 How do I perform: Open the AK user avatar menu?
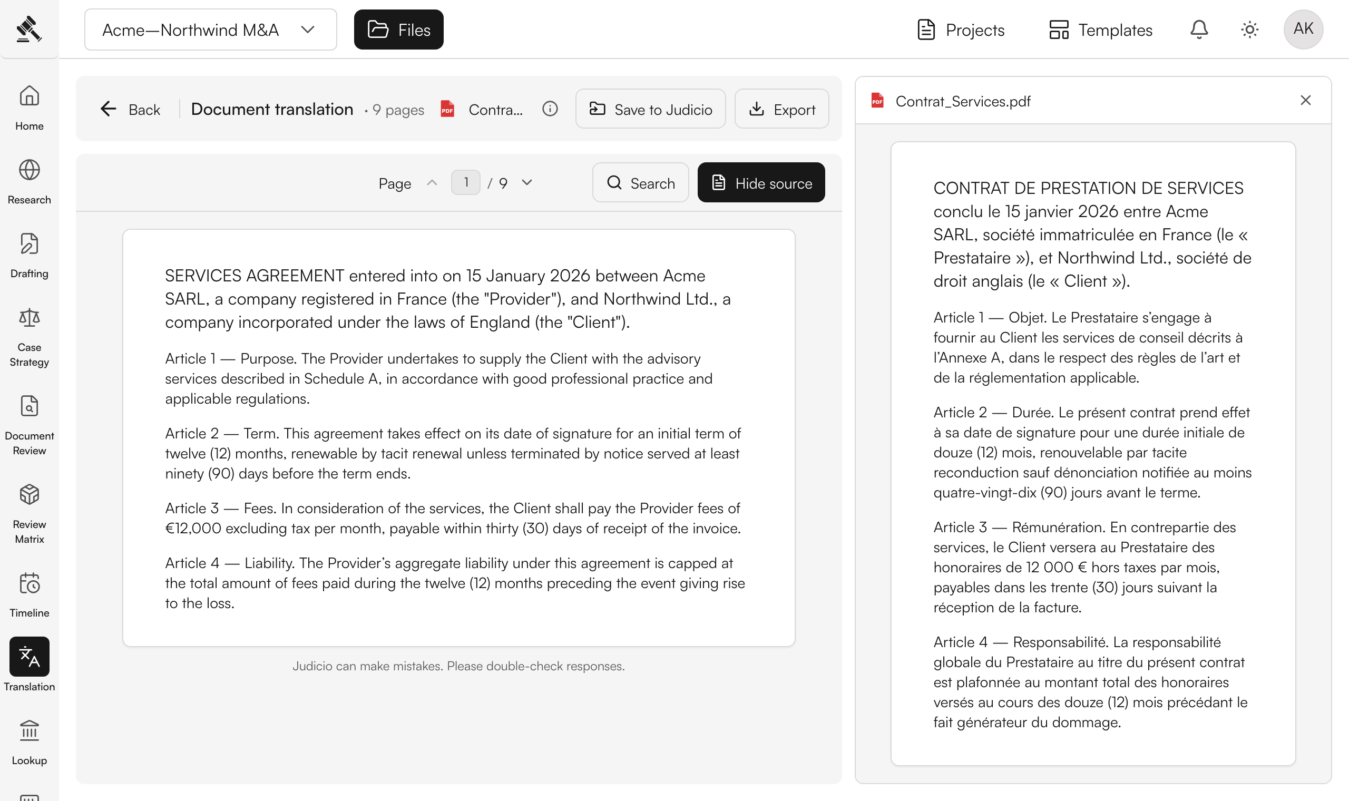(1303, 29)
